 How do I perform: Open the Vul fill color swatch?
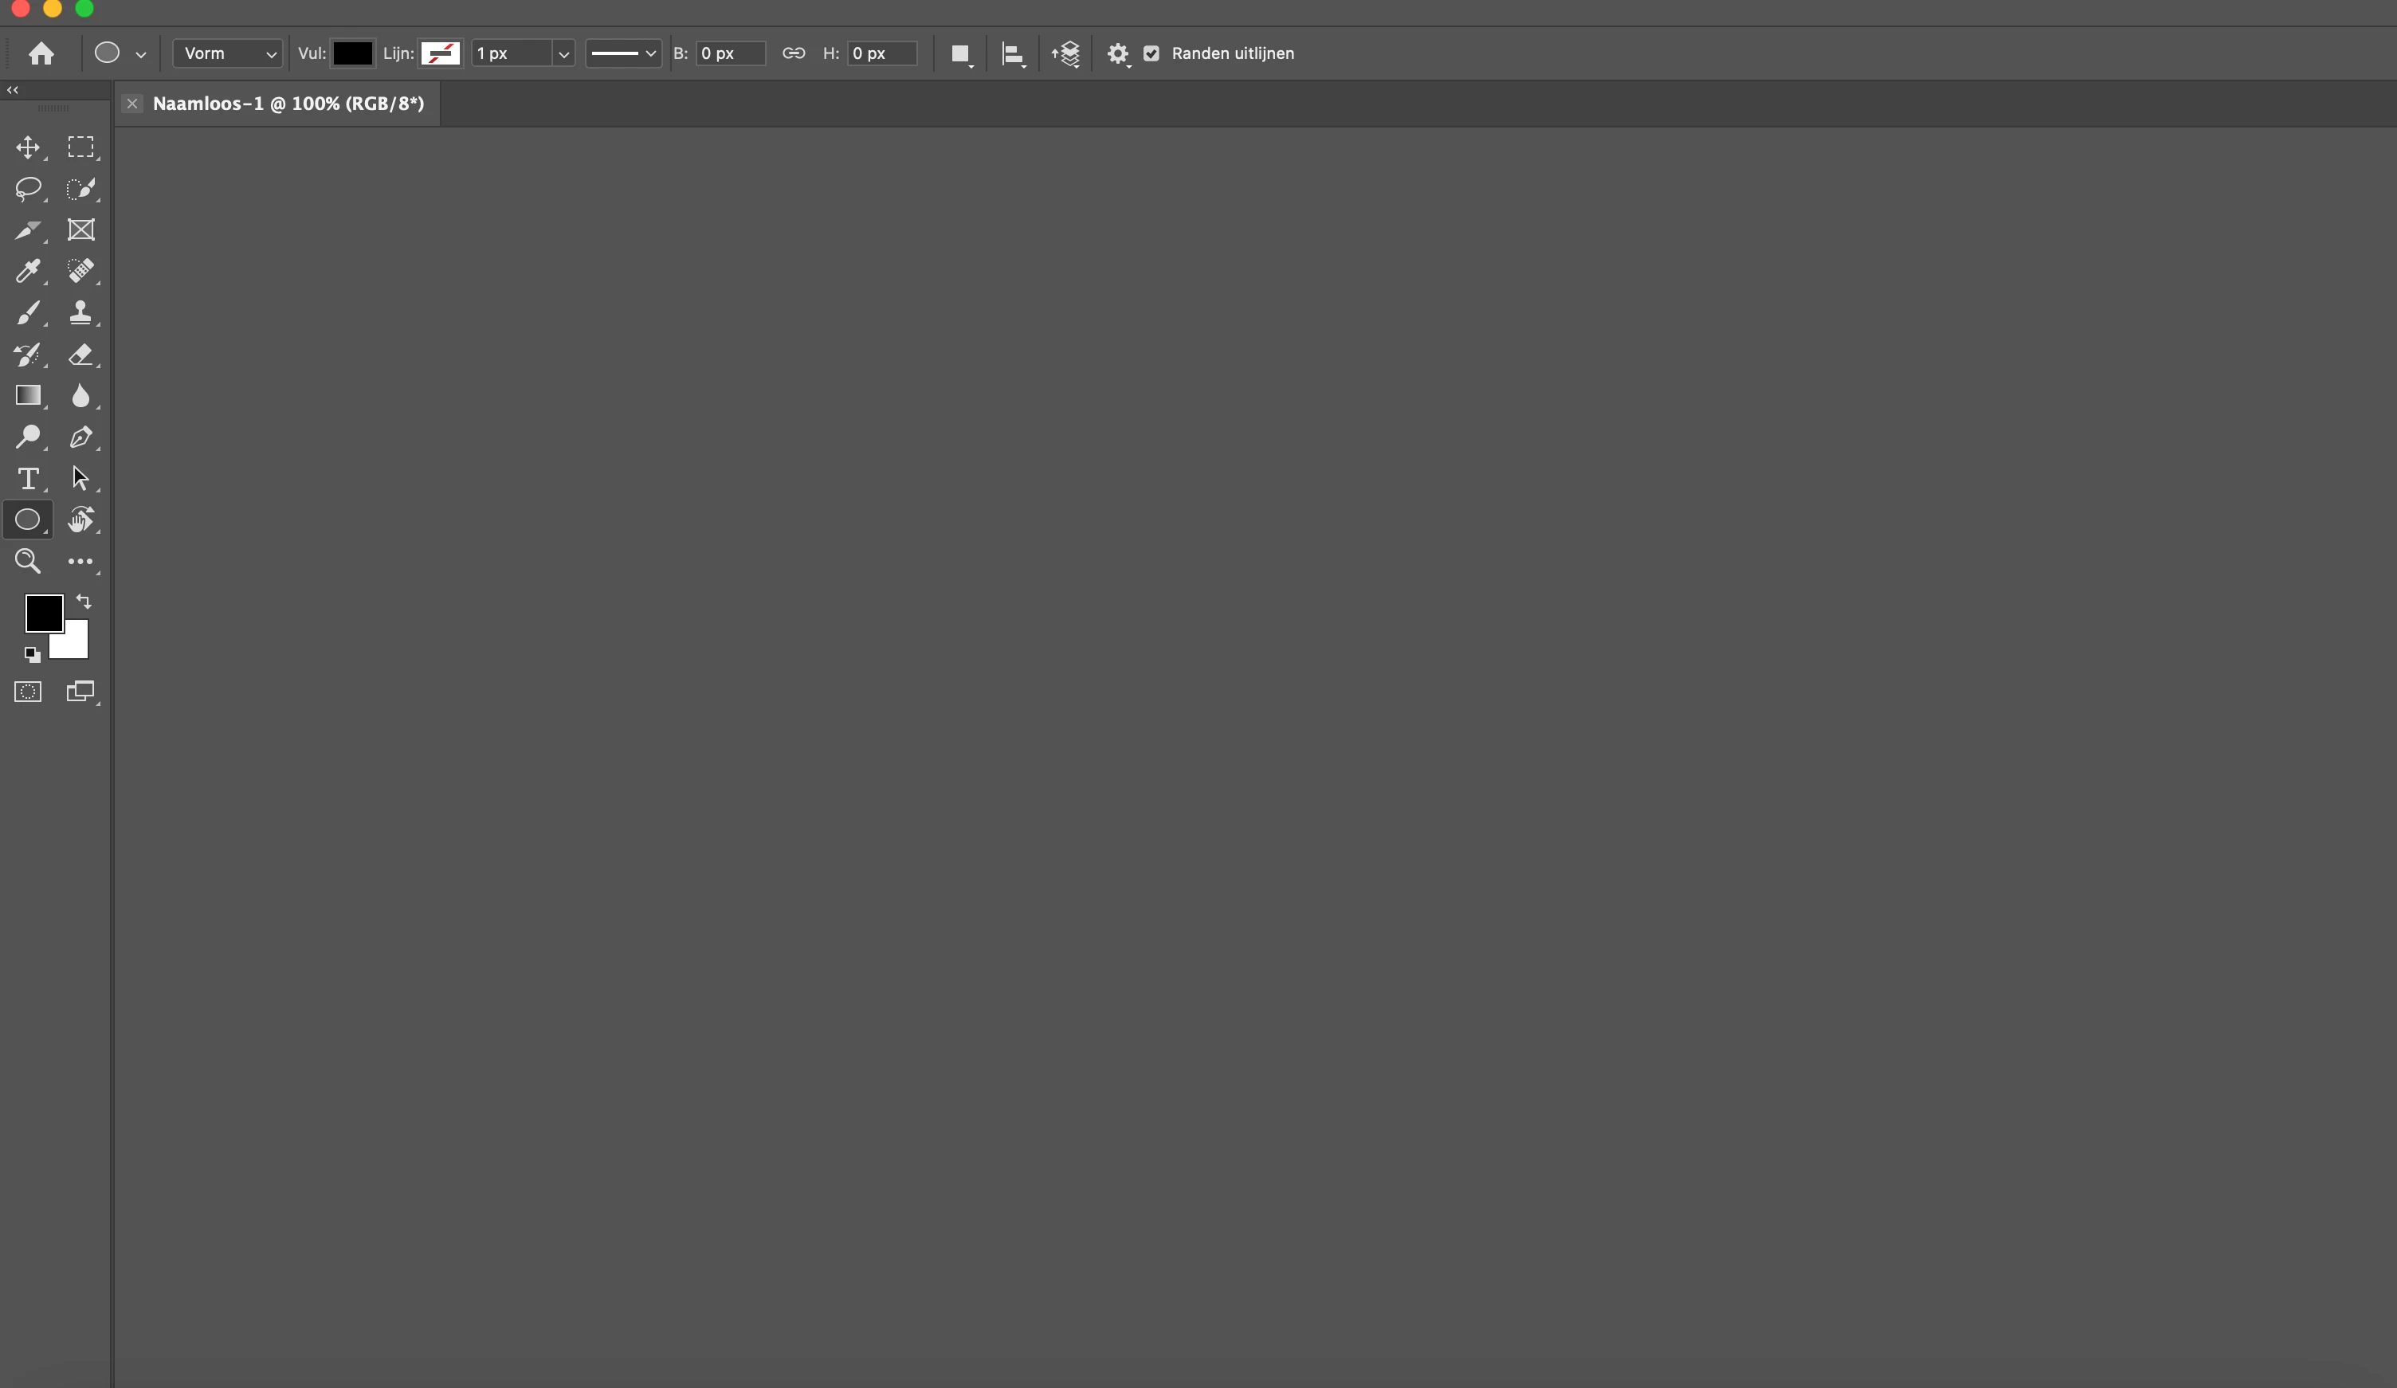tap(352, 53)
